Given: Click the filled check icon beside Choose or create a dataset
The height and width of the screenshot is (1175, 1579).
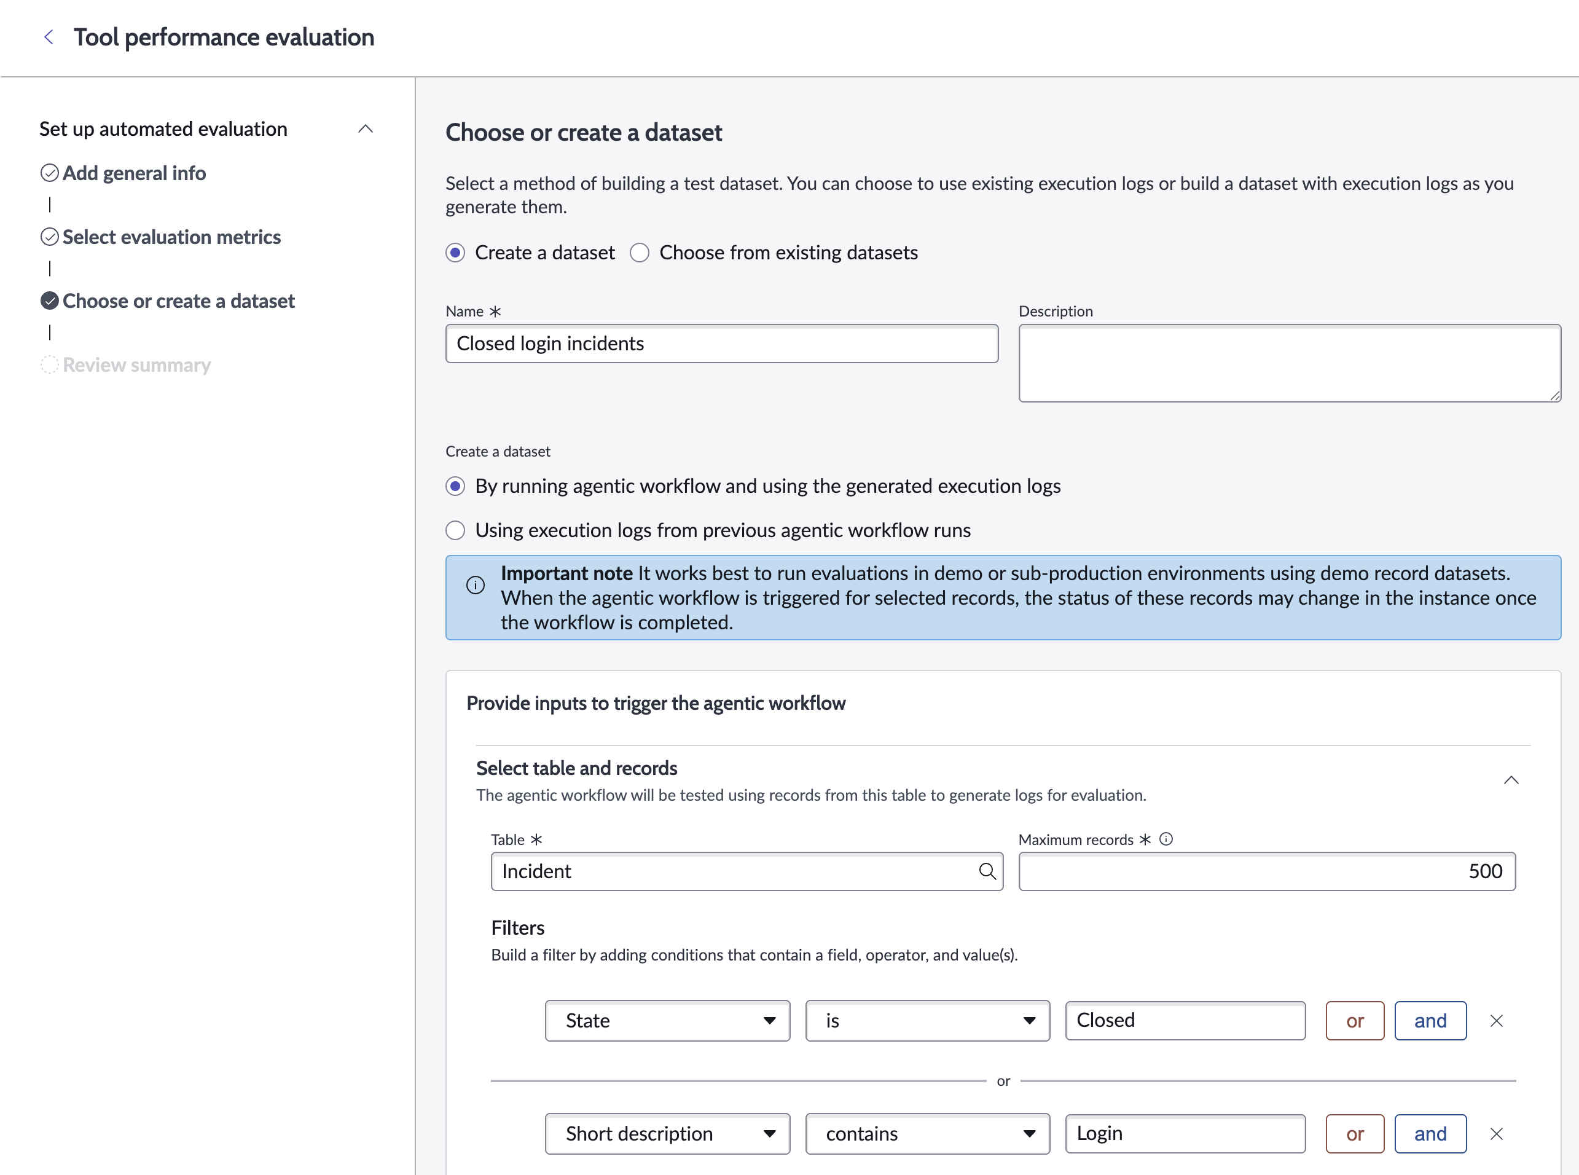Looking at the screenshot, I should (50, 301).
